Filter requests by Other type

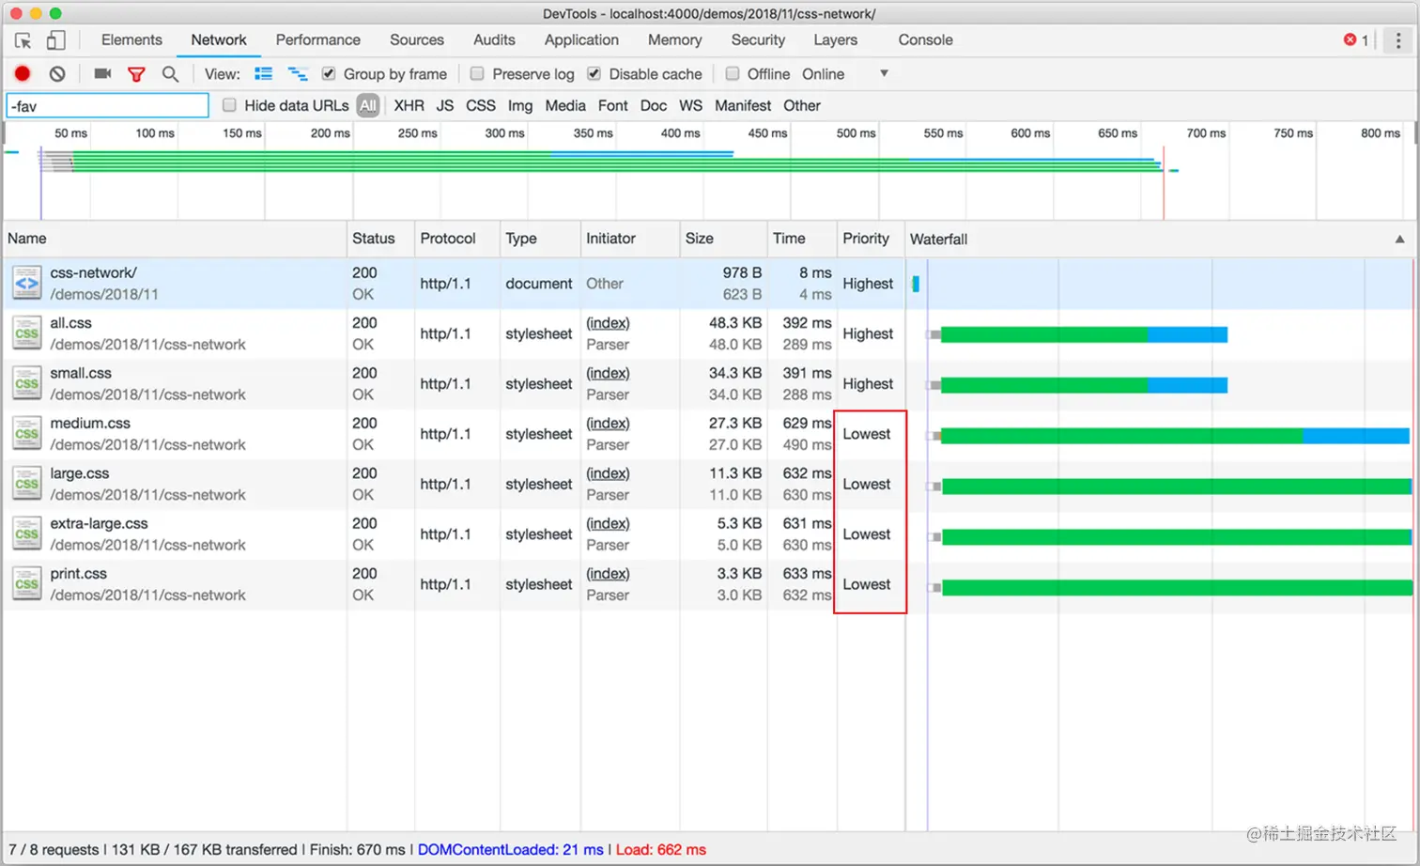[x=802, y=106]
